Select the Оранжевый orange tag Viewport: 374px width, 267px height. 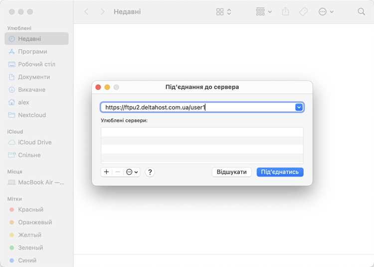point(36,222)
